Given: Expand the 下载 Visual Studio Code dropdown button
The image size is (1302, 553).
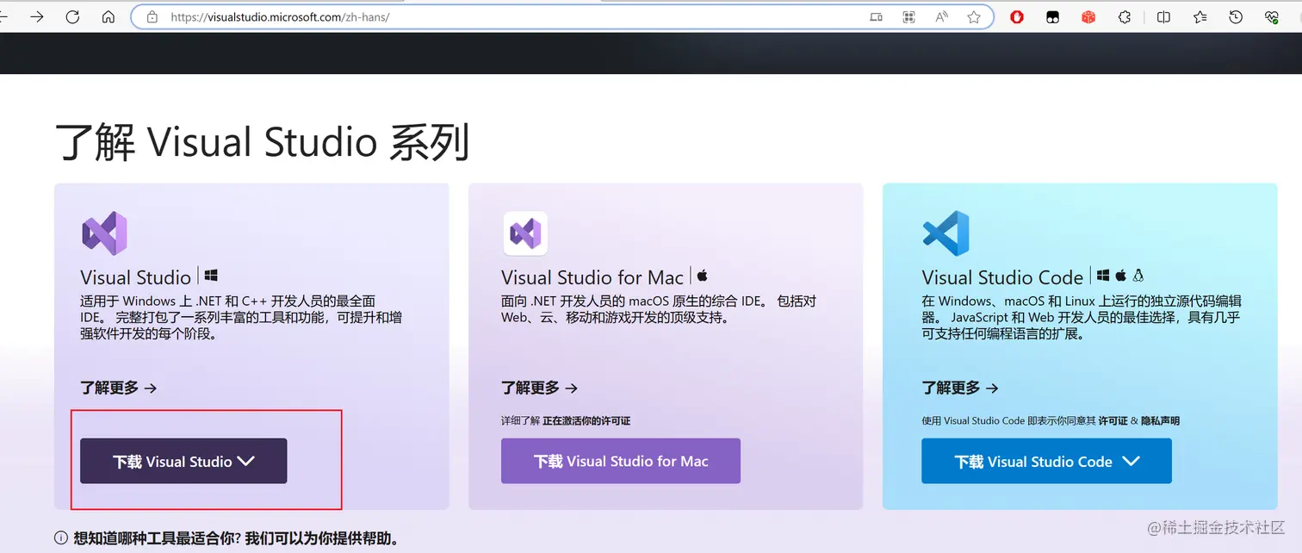Looking at the screenshot, I should (x=1046, y=461).
